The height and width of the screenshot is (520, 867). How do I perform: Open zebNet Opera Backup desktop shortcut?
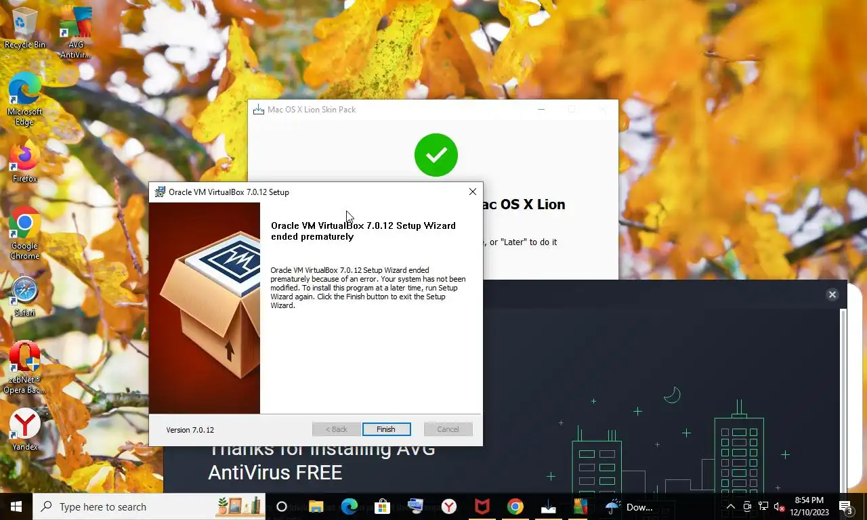point(25,367)
